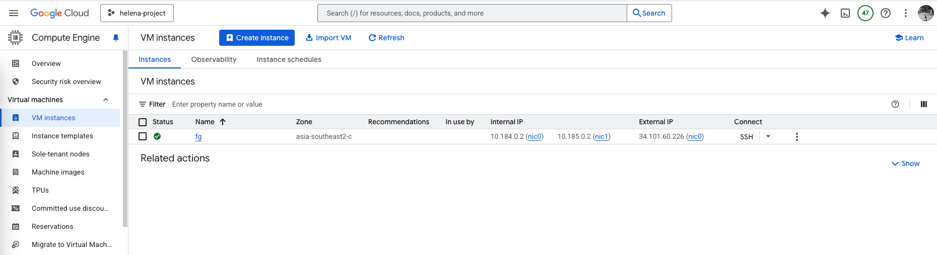Expand SSH connection options dropdown arrow
The height and width of the screenshot is (255, 937).
(x=768, y=136)
